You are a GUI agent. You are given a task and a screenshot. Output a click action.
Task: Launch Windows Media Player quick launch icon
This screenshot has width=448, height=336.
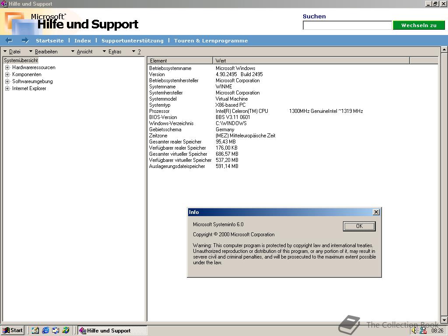pyautogui.click(x=66, y=331)
